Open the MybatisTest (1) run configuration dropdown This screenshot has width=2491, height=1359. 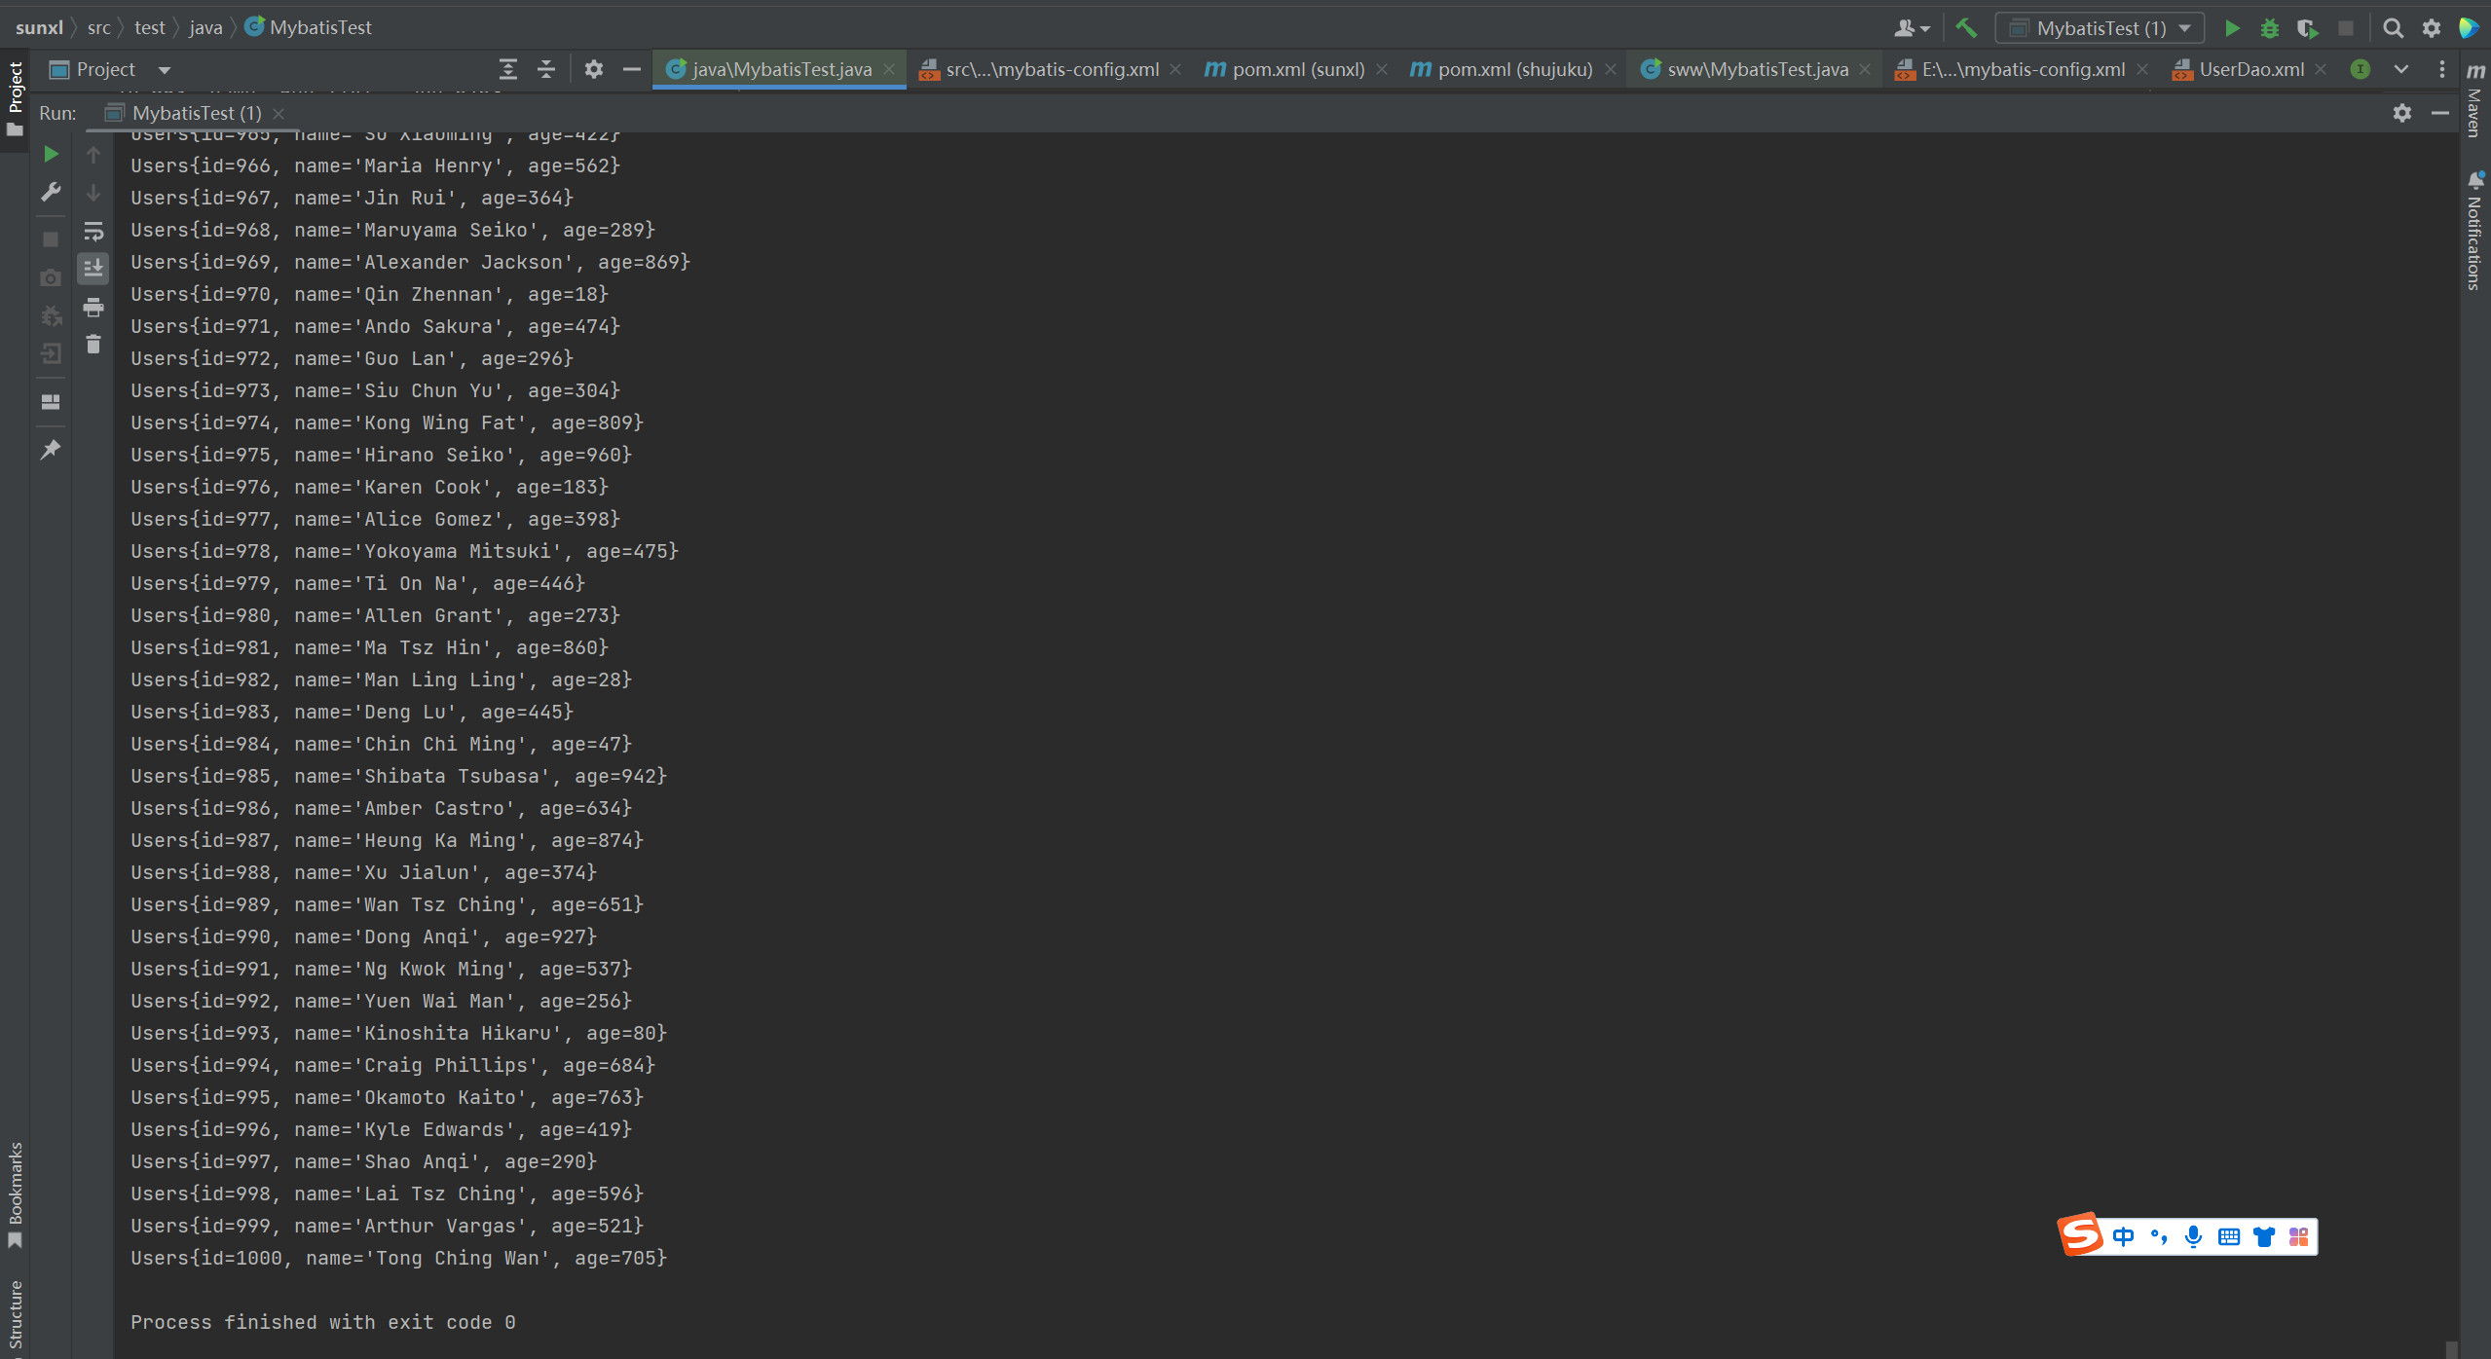point(2099,28)
